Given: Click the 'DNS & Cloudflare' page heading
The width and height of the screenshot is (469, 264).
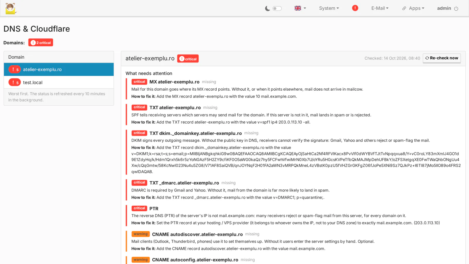Looking at the screenshot, I should point(37,29).
